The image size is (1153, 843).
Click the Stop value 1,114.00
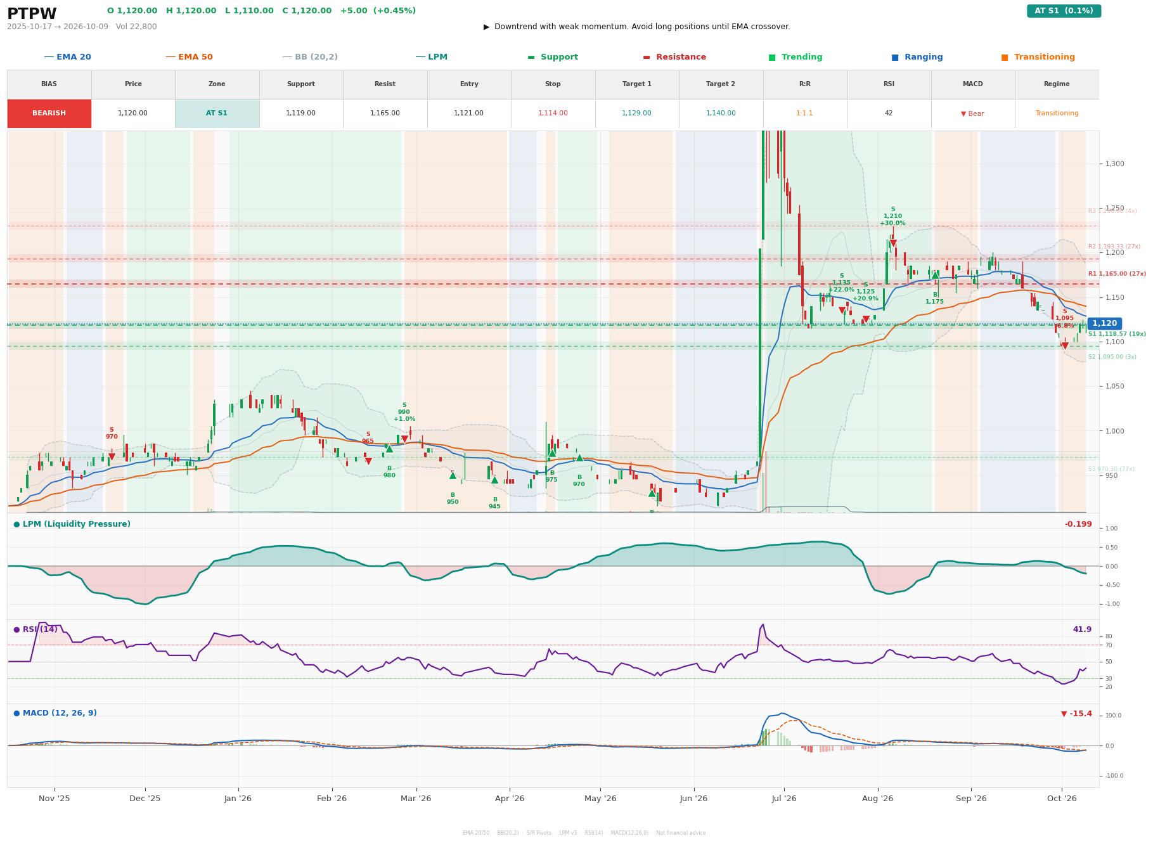553,113
